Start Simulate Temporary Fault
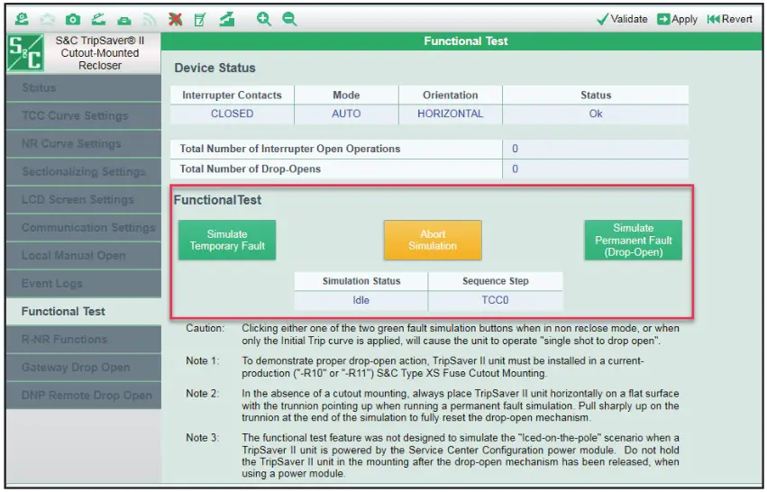 pos(227,241)
